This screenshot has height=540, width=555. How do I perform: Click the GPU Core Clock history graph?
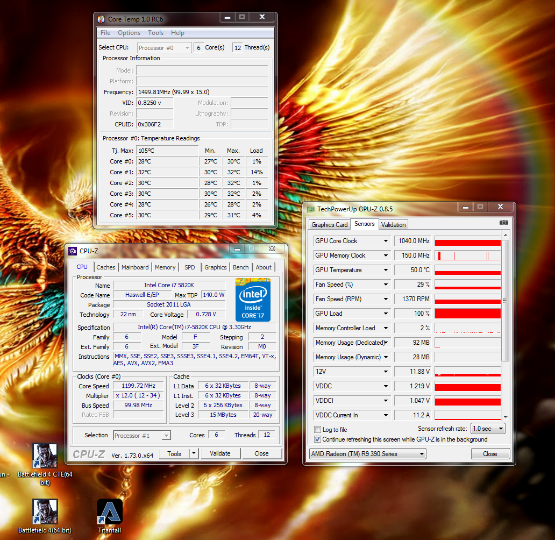coord(467,241)
